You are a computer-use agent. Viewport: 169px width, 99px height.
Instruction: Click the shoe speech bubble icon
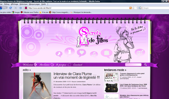(x=59, y=54)
